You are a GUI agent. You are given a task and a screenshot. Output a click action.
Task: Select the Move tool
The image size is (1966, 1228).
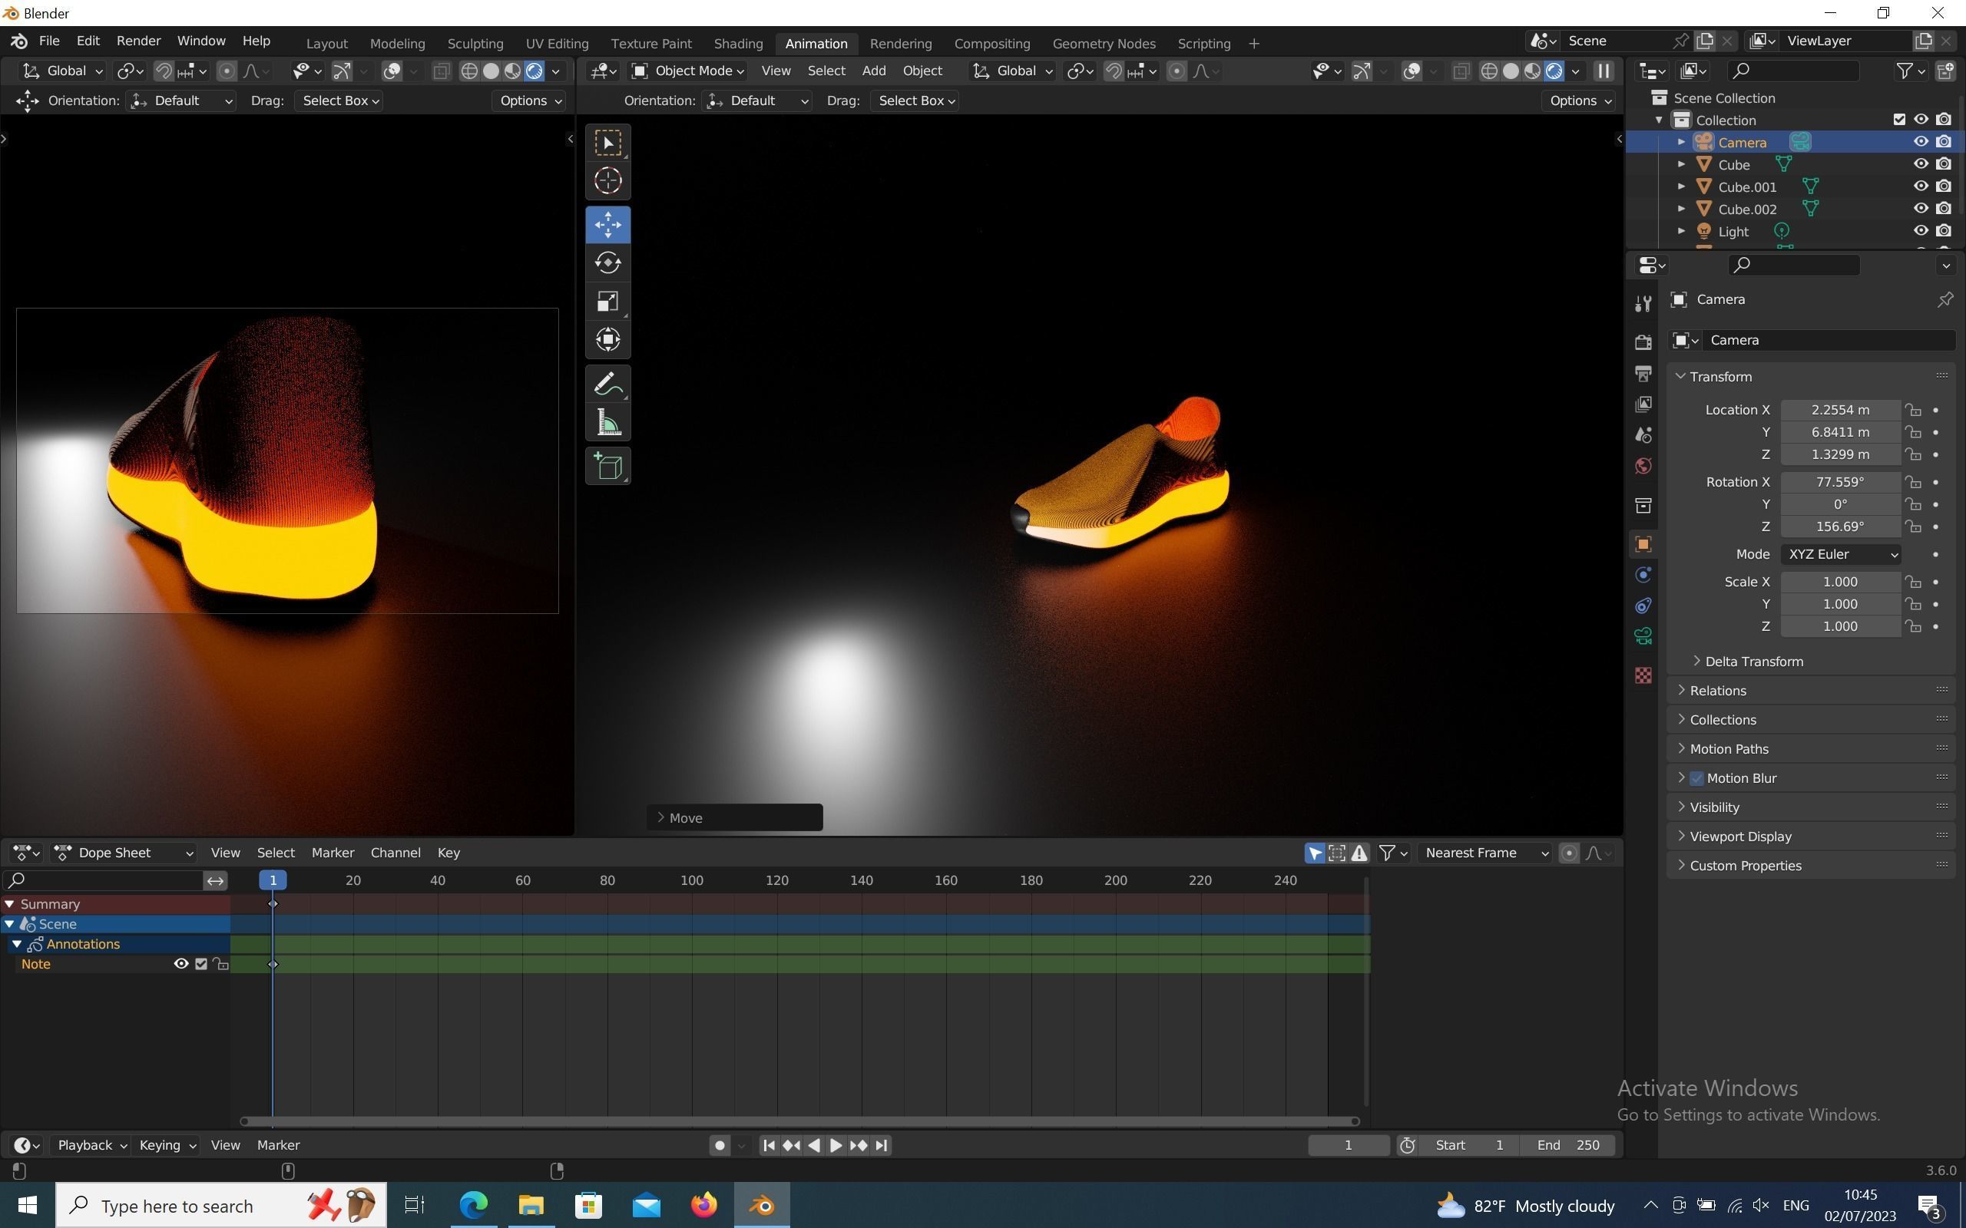(607, 225)
